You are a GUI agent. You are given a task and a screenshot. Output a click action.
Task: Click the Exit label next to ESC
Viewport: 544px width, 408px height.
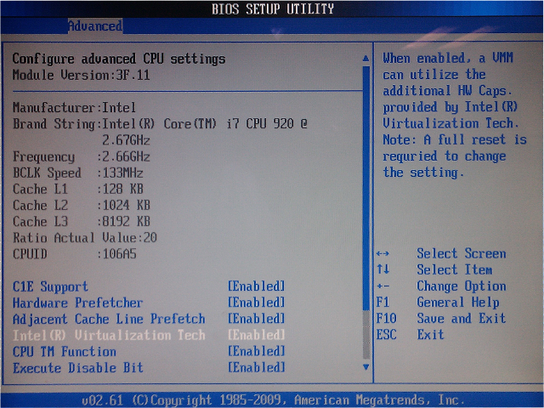431,334
